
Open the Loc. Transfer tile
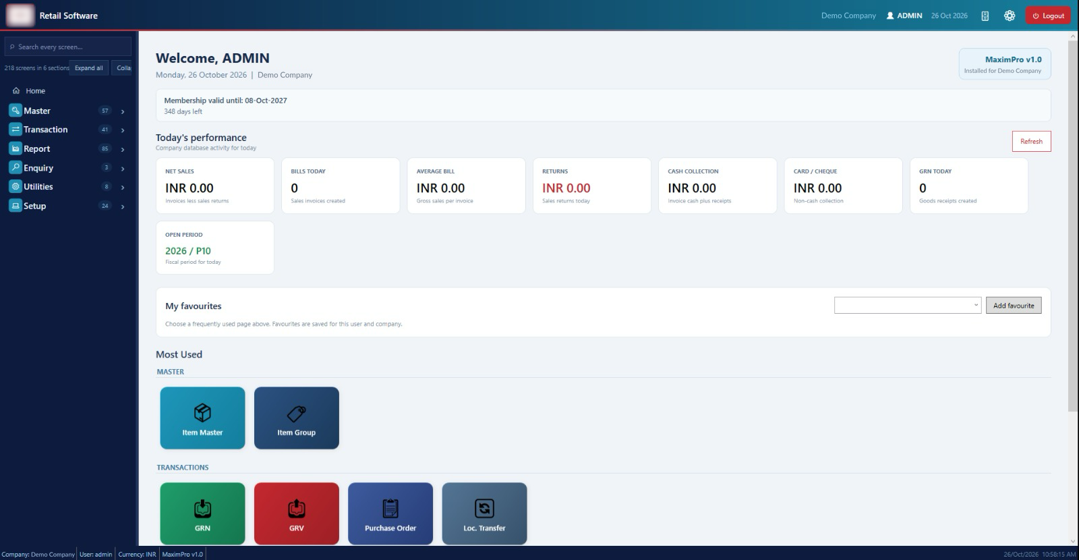(x=484, y=513)
